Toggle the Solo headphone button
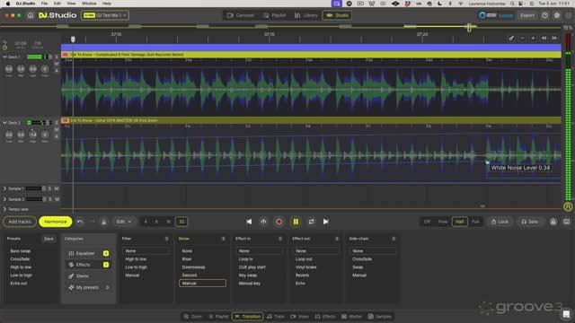This screenshot has height=323, width=575. click(x=530, y=222)
